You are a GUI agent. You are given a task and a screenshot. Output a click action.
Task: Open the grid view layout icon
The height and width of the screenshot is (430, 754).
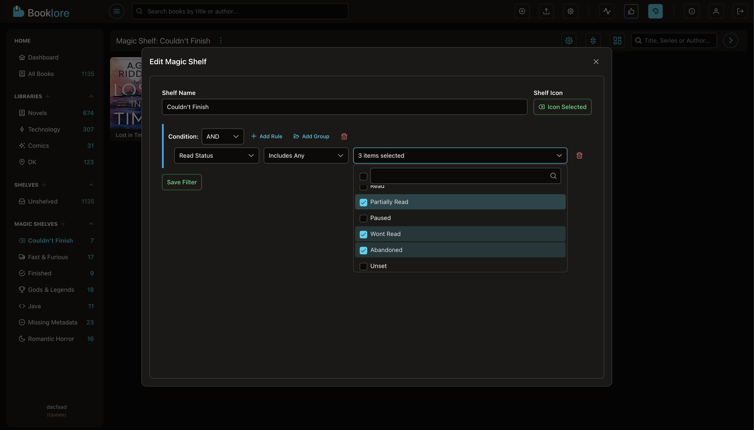point(617,41)
